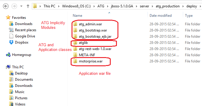Sort by Name column header

[x=77, y=16]
